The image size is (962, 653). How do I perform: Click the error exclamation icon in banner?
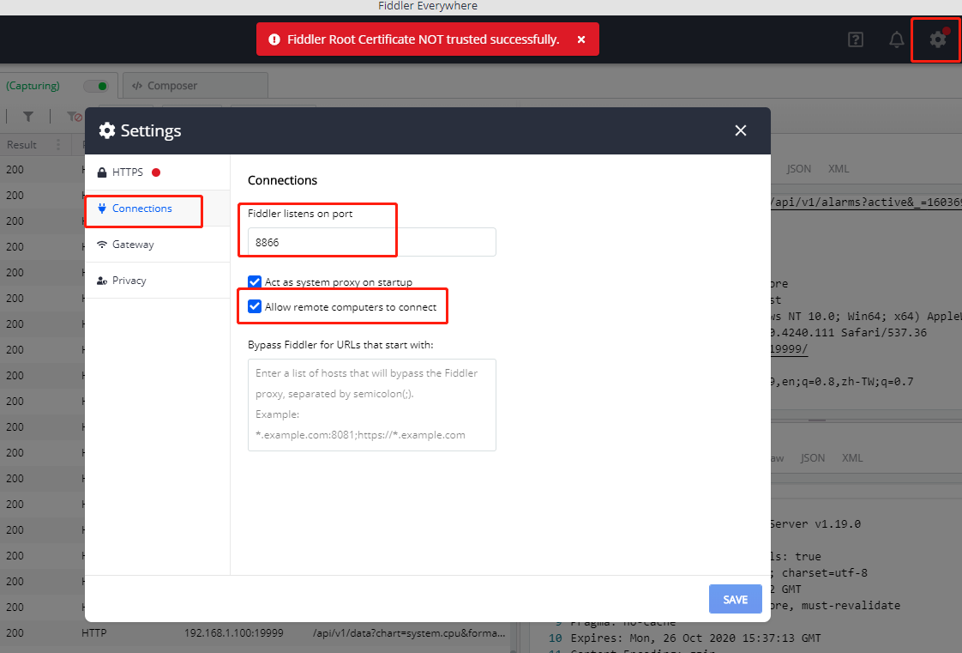point(274,39)
